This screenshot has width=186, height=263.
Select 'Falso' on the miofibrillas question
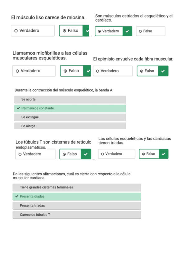tap(70, 71)
